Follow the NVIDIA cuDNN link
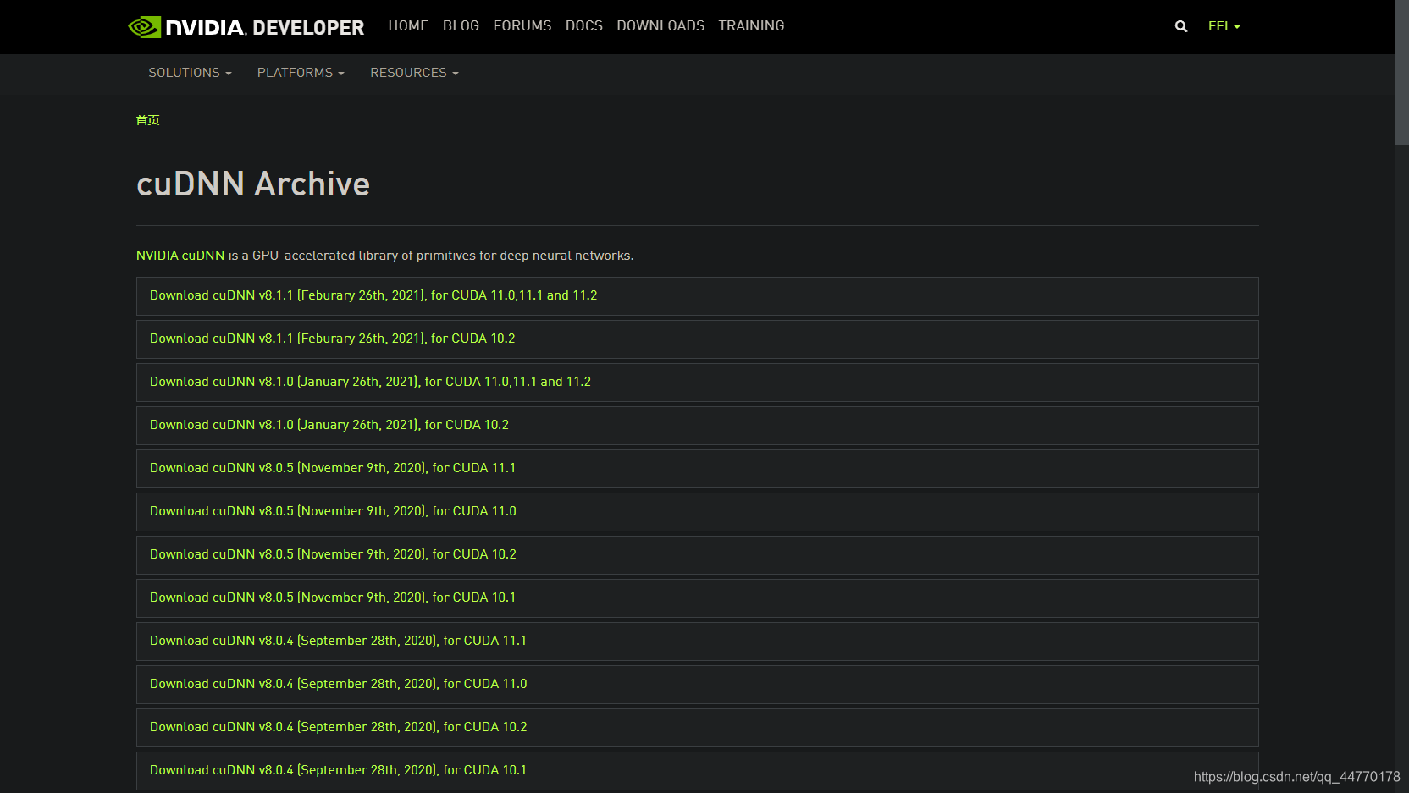This screenshot has height=793, width=1409. click(180, 256)
